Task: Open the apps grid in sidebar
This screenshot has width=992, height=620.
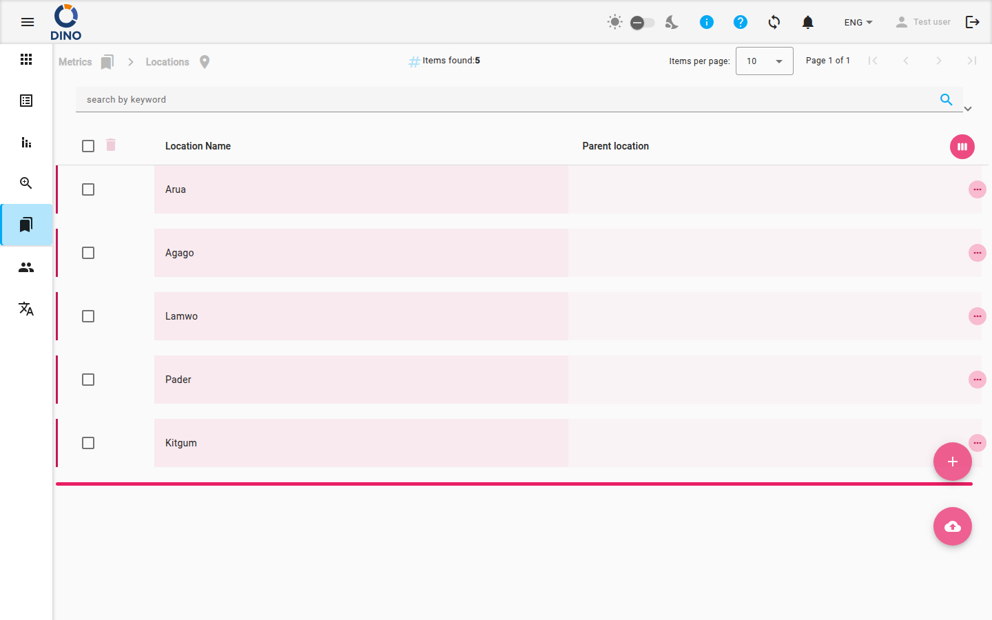Action: coord(26,59)
